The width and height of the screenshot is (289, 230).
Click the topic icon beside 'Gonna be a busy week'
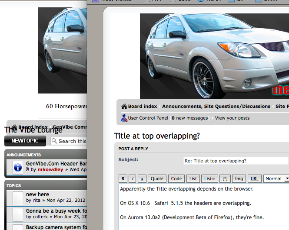pyautogui.click(x=18, y=214)
